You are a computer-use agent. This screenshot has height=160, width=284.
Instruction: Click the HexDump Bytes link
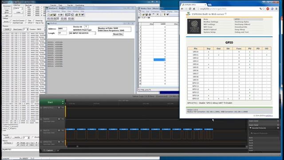click(x=242, y=22)
